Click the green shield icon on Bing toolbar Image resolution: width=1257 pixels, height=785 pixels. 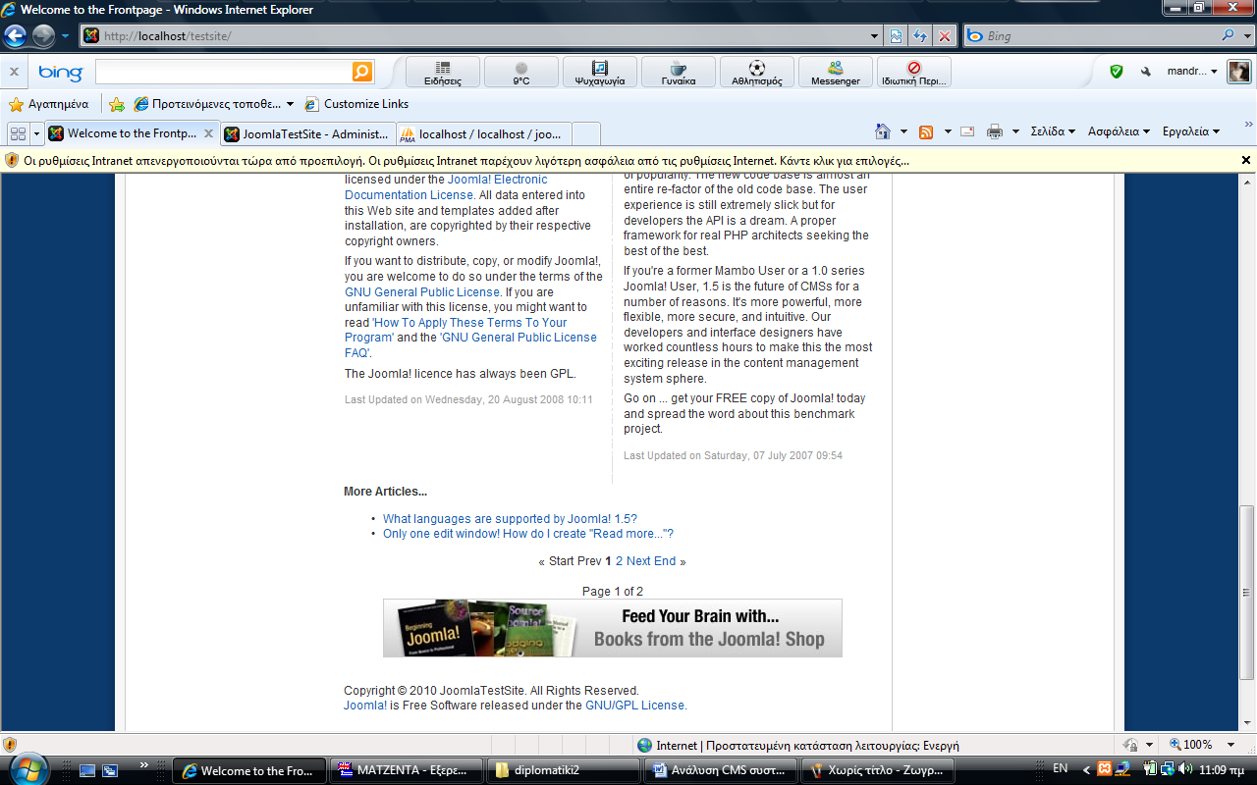pyautogui.click(x=1116, y=72)
